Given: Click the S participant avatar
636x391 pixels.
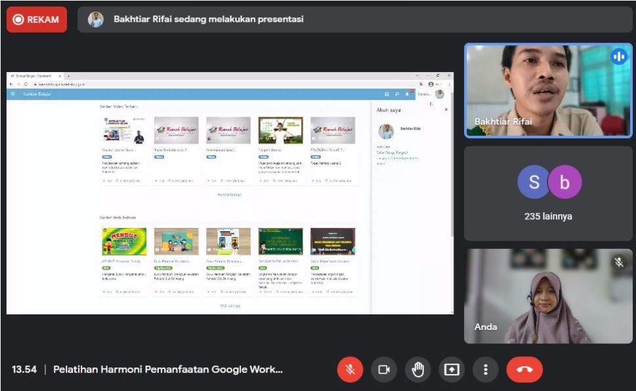Looking at the screenshot, I should [534, 183].
